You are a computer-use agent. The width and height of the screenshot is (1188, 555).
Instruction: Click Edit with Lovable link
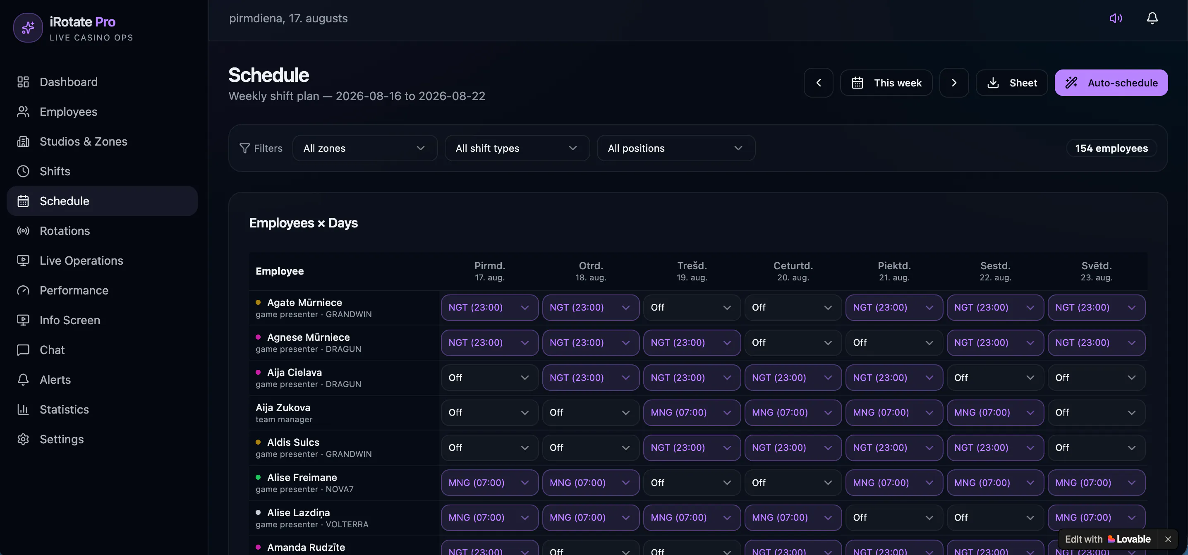pos(1108,539)
